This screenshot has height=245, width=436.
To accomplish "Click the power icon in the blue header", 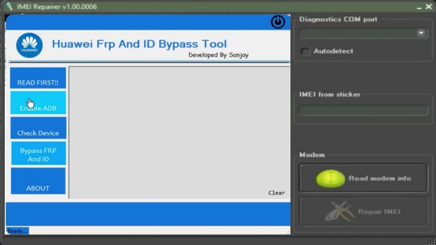I will pos(278,22).
